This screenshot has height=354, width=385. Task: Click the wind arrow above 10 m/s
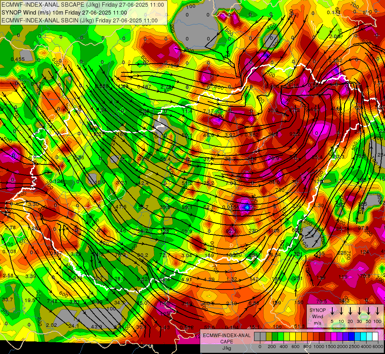341,311
